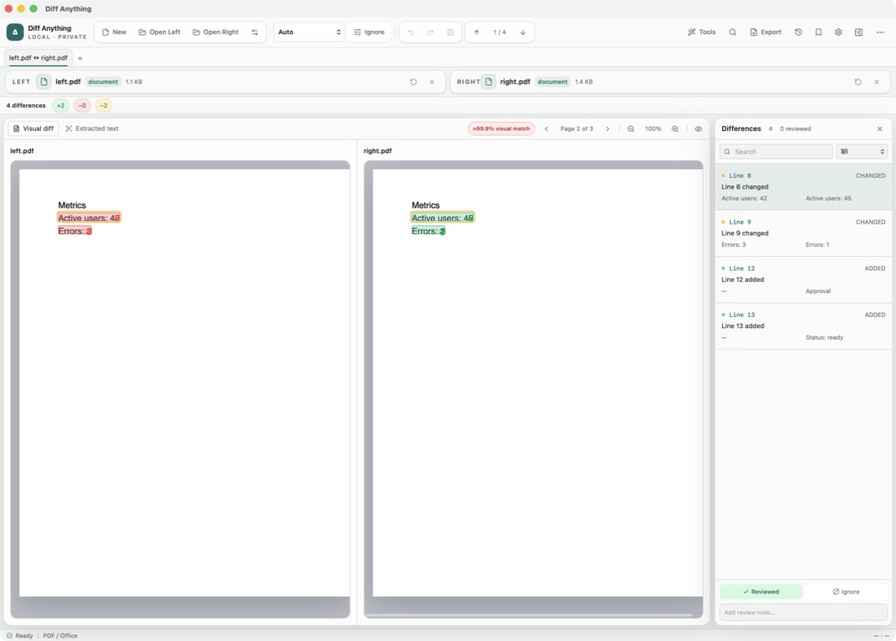Image resolution: width=896 pixels, height=641 pixels.
Task: Click the right.pdf file document icon
Action: click(489, 82)
